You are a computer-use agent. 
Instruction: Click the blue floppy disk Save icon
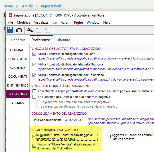(x=10, y=30)
